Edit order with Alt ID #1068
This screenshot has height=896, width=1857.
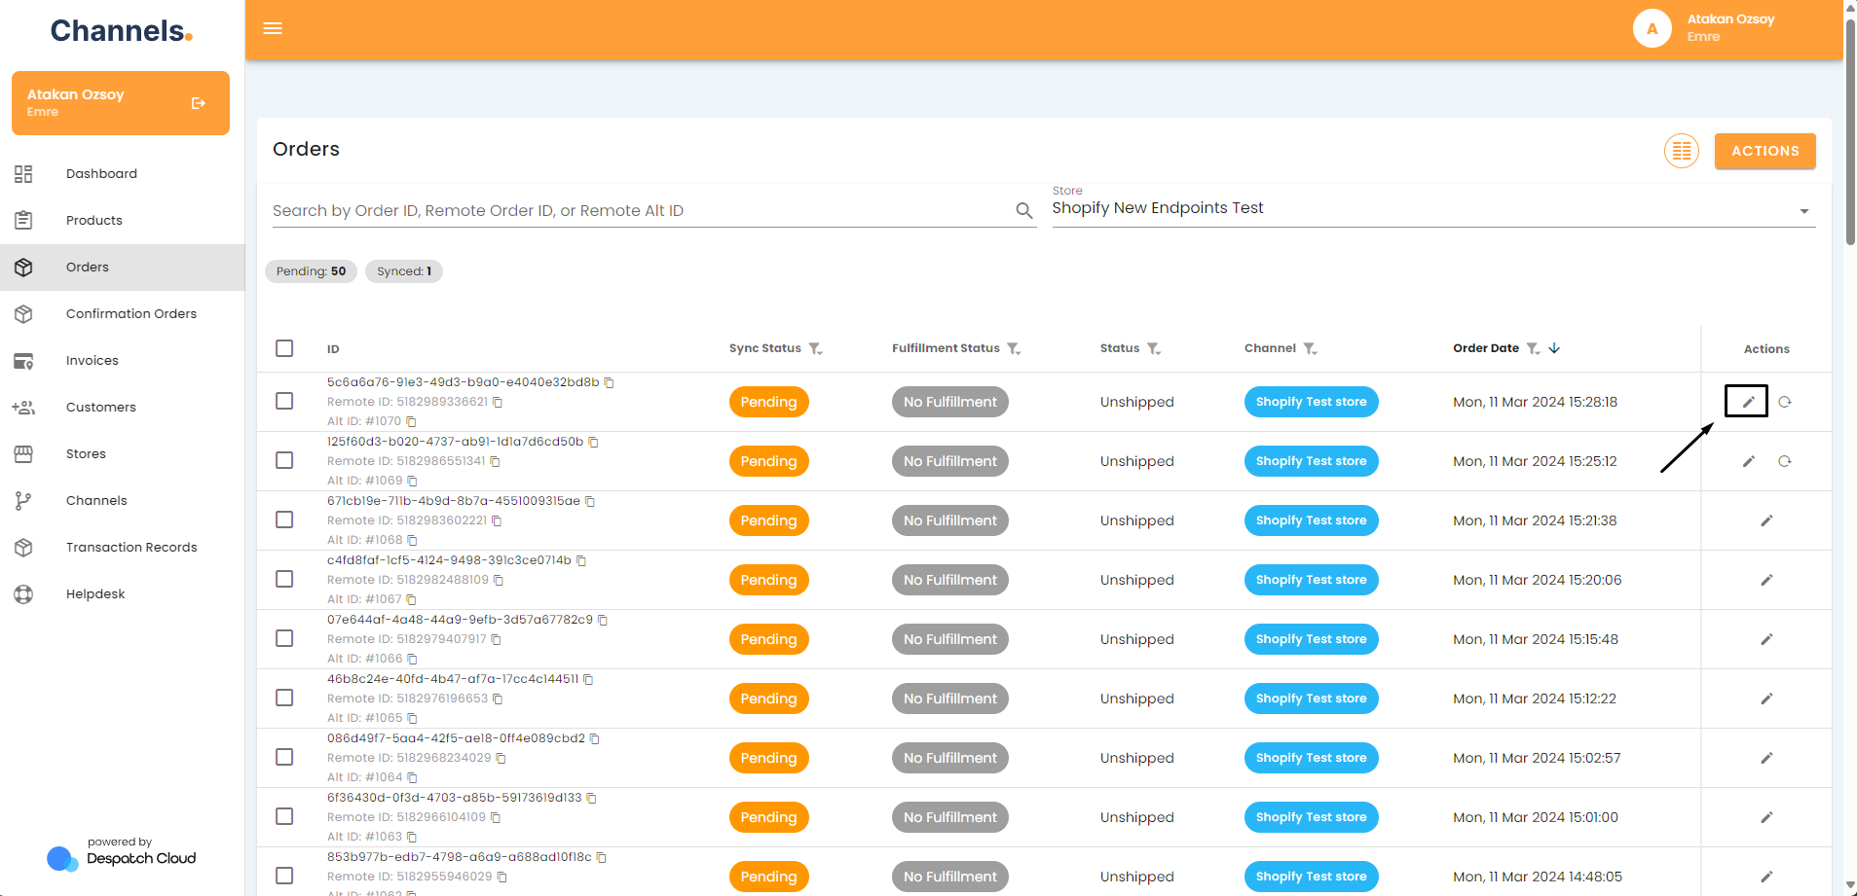coord(1766,520)
